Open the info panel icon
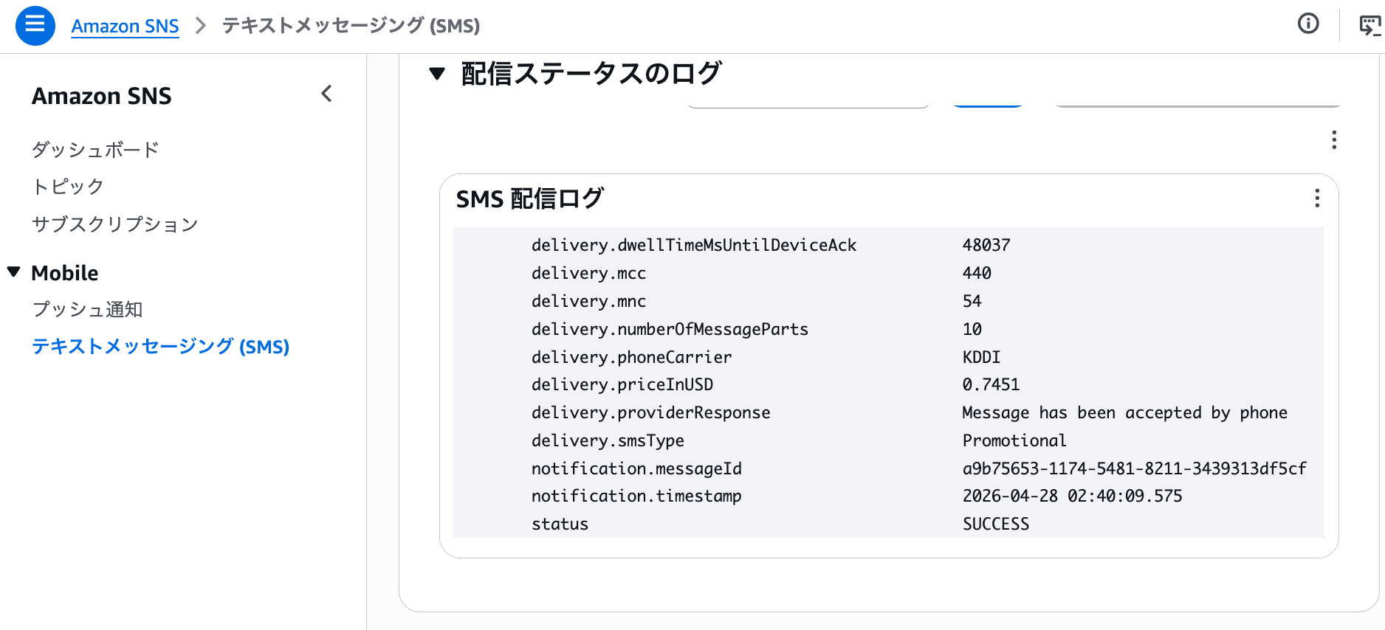1385x630 pixels. (x=1308, y=24)
